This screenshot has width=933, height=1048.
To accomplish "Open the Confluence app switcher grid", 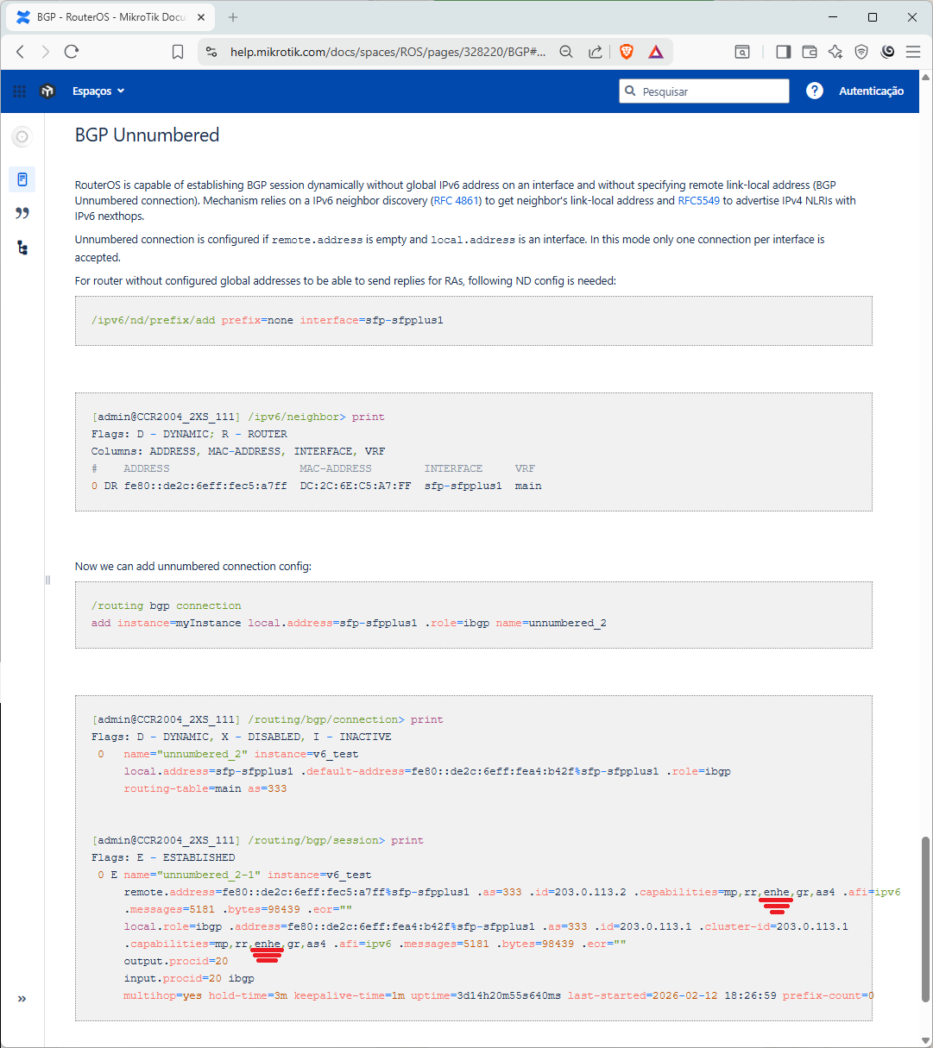I will (20, 91).
